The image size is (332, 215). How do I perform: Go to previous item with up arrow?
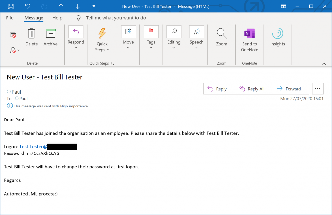click(x=61, y=6)
